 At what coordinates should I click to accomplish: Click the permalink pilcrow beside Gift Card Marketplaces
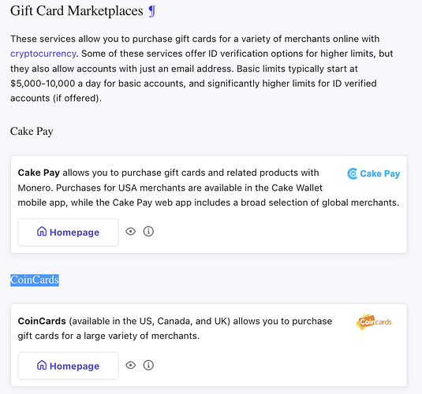152,11
